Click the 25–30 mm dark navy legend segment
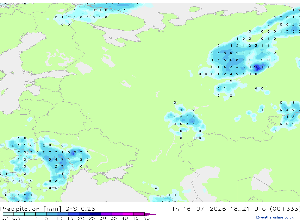Image resolution: width=300 pixels, height=220 pixels. point(95,214)
